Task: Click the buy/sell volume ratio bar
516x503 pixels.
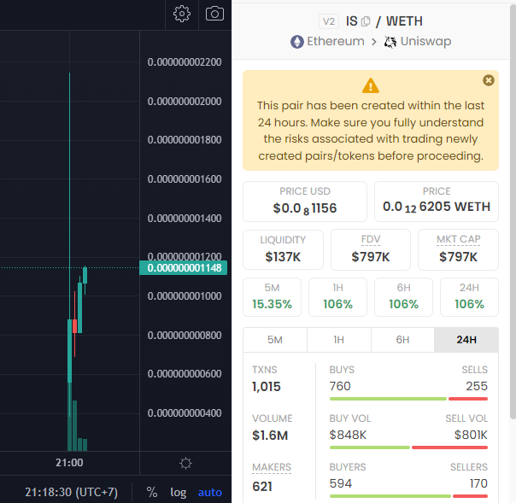Action: click(x=408, y=447)
